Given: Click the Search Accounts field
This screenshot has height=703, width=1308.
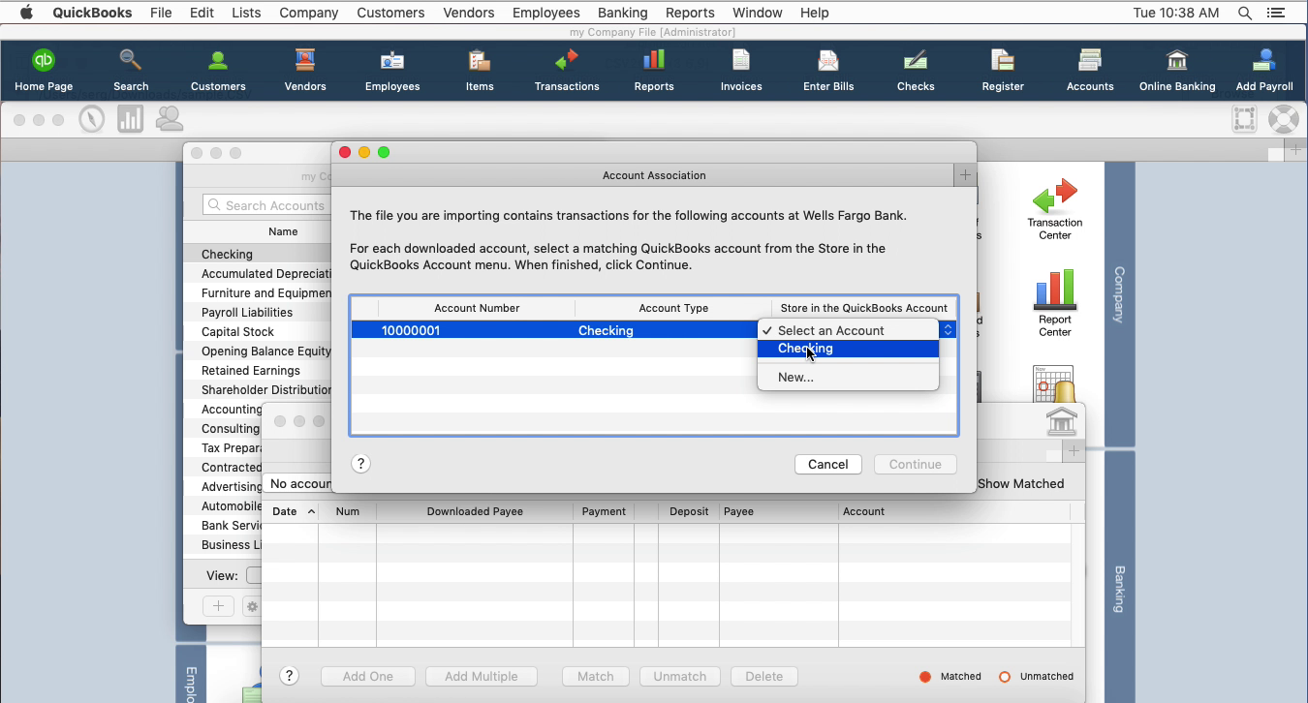Looking at the screenshot, I should pyautogui.click(x=267, y=205).
